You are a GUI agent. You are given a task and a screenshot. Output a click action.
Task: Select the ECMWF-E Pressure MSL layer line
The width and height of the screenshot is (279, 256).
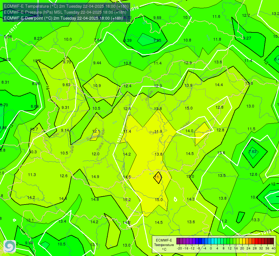point(65,12)
